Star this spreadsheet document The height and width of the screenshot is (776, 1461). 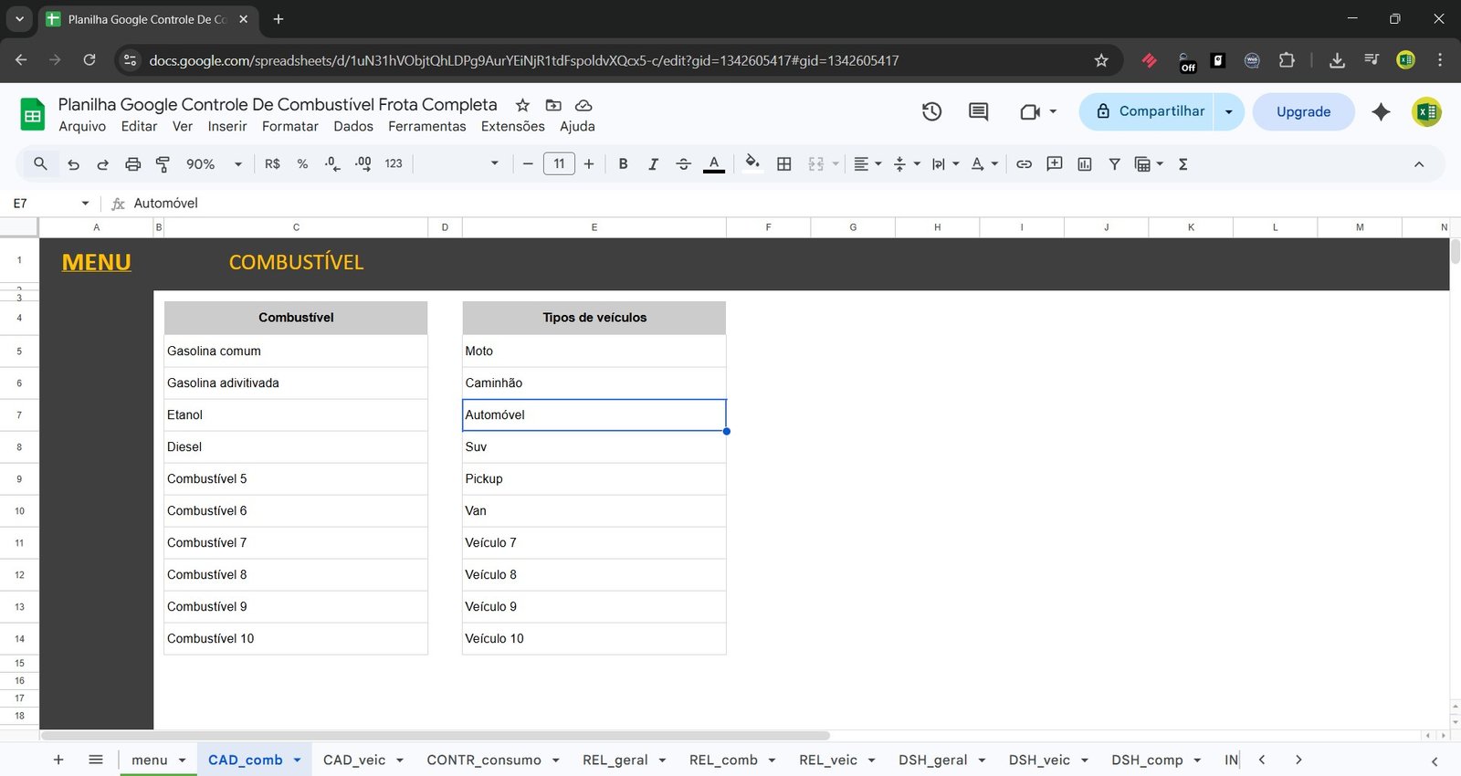click(x=522, y=105)
